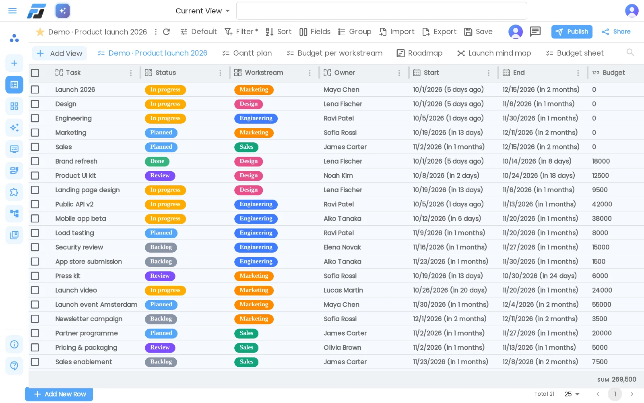Click the AI sparkle assistant icon
Viewport: 644px width, 403px height.
[x=62, y=11]
